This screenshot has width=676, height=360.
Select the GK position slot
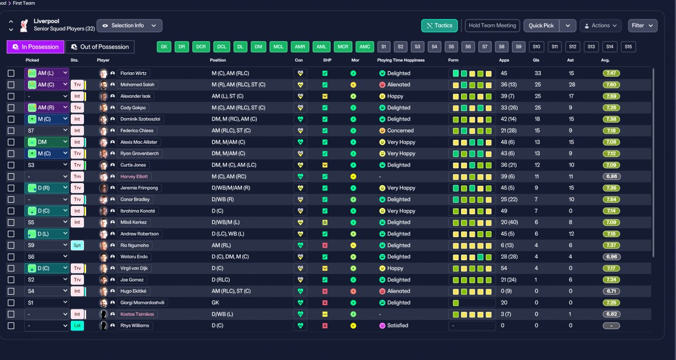164,47
